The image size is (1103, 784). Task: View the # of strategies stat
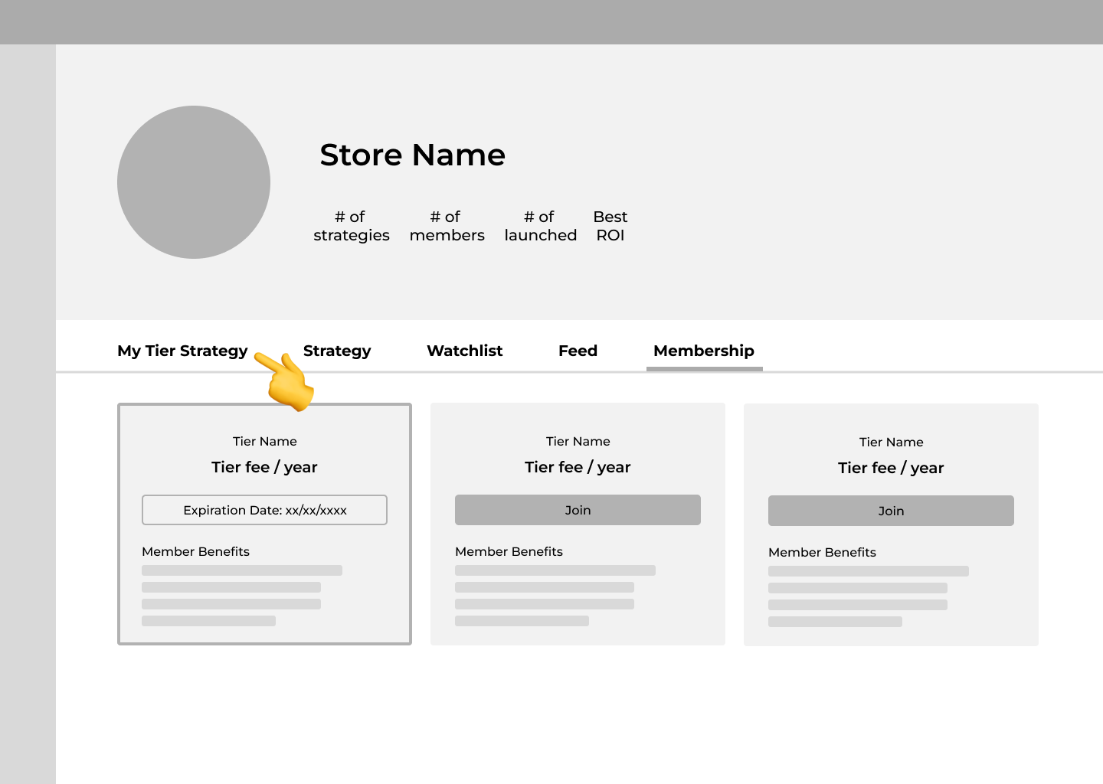pos(351,226)
